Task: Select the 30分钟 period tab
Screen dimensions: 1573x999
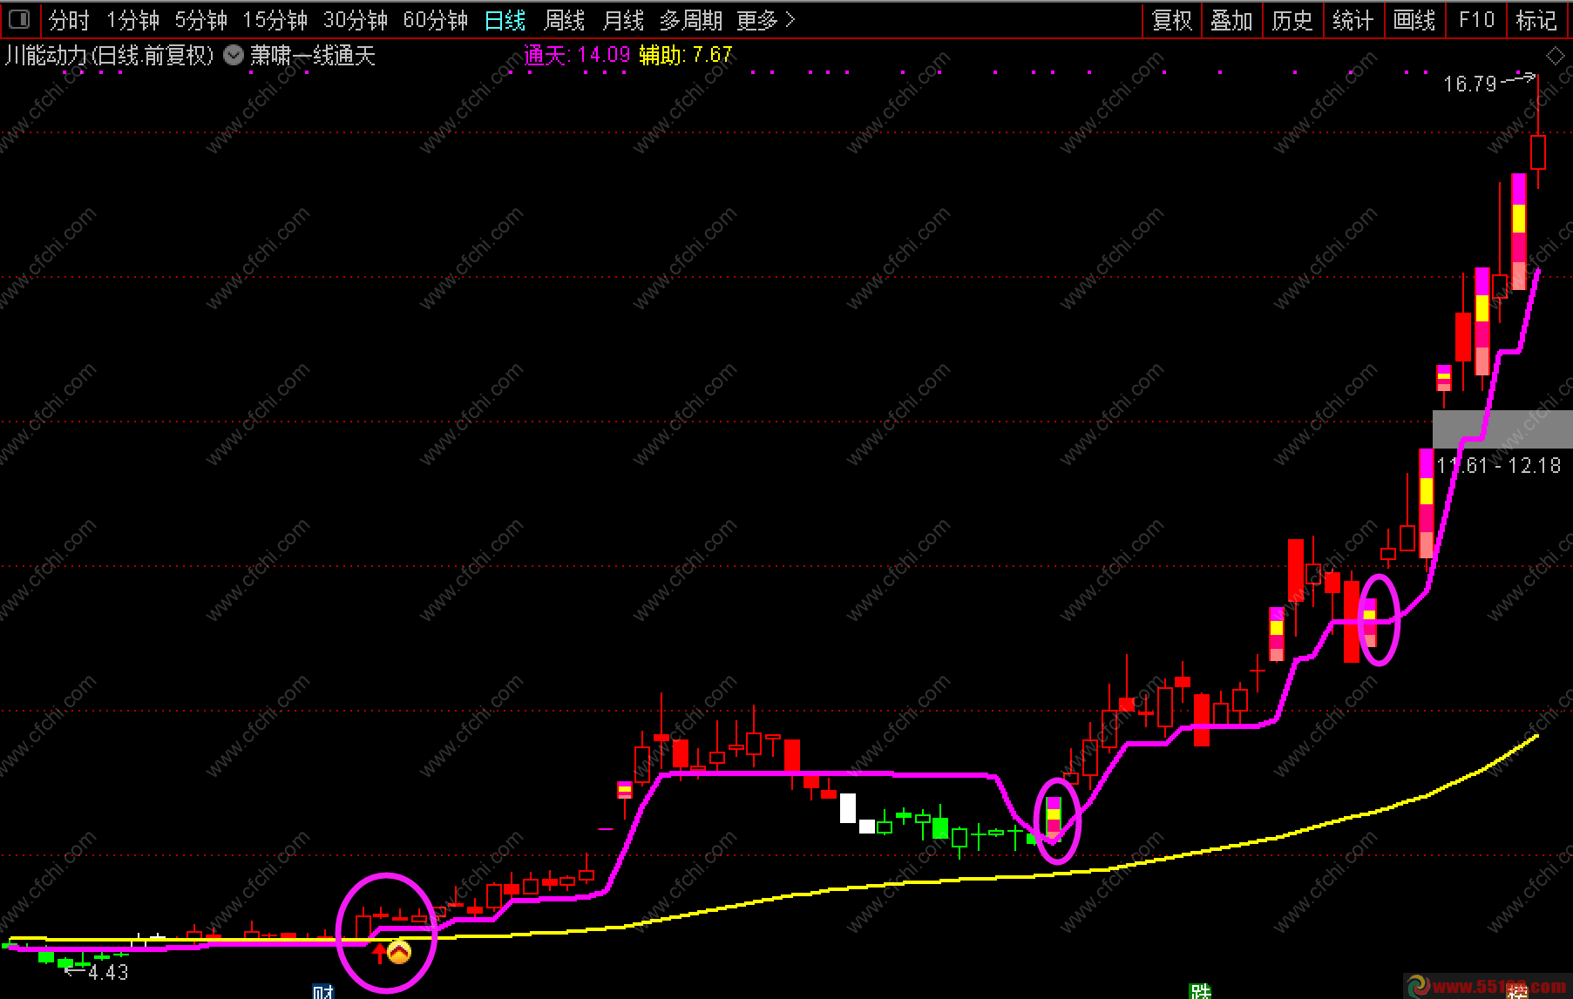Action: [x=355, y=20]
